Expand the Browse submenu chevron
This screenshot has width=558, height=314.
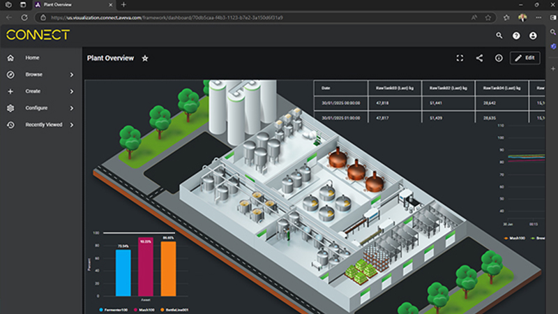pos(72,75)
